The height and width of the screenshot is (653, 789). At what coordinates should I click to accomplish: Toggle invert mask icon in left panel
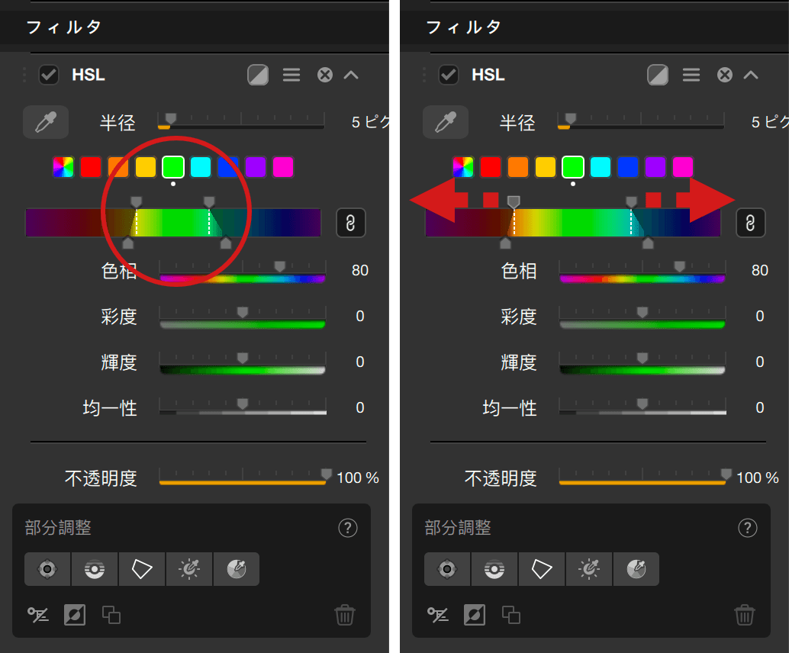pos(75,615)
